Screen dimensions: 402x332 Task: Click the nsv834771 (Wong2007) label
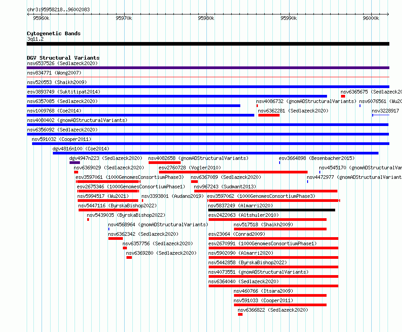pyautogui.click(x=54, y=73)
